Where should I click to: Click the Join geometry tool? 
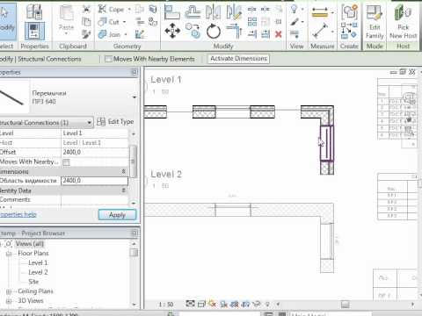click(x=109, y=34)
